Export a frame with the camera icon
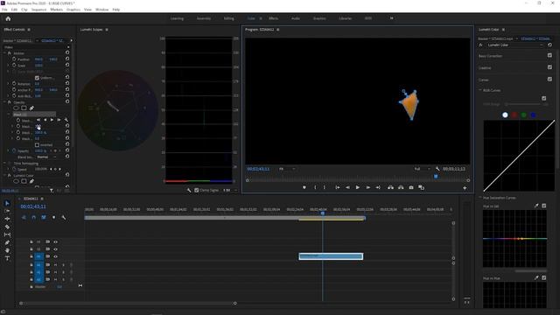The width and height of the screenshot is (560, 315). click(411, 187)
